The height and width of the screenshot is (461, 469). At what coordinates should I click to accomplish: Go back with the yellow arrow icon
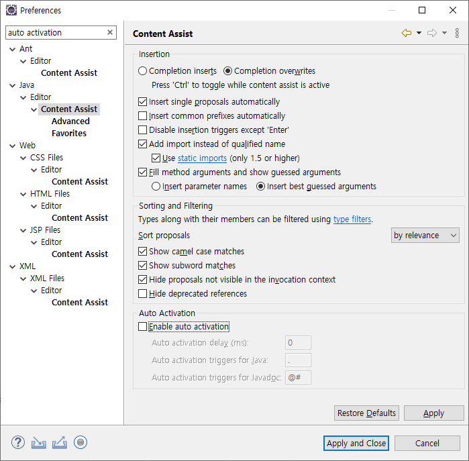pos(407,33)
